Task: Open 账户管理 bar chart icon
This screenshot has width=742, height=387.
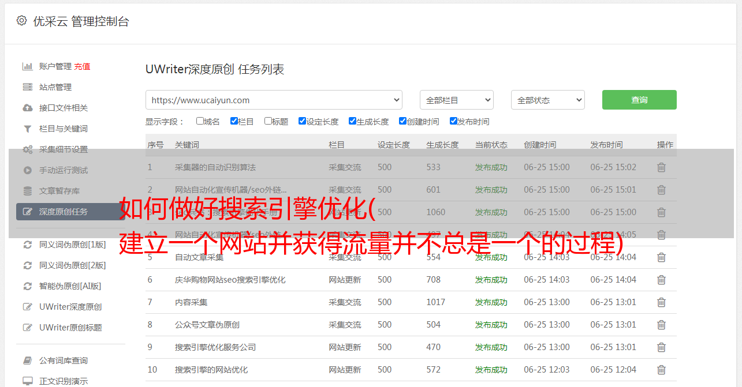Action: [27, 66]
